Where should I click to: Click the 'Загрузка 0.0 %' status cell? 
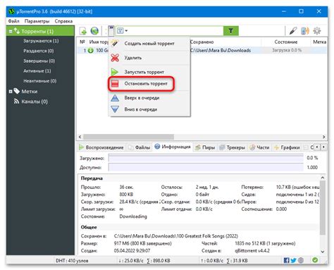(287, 50)
